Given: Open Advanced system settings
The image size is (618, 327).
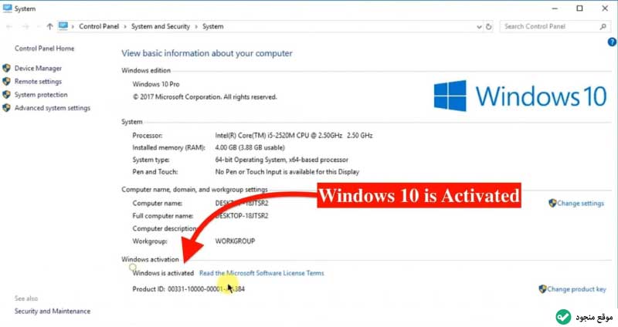Looking at the screenshot, I should click(53, 108).
